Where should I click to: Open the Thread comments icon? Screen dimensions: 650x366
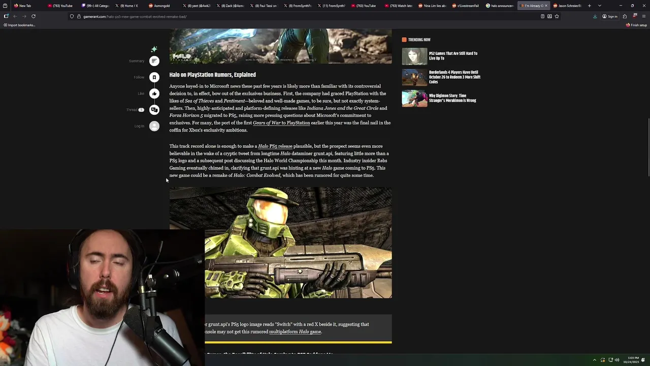154,110
